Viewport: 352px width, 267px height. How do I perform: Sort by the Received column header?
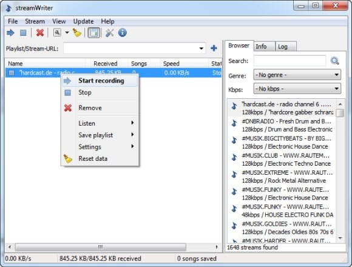(x=110, y=64)
